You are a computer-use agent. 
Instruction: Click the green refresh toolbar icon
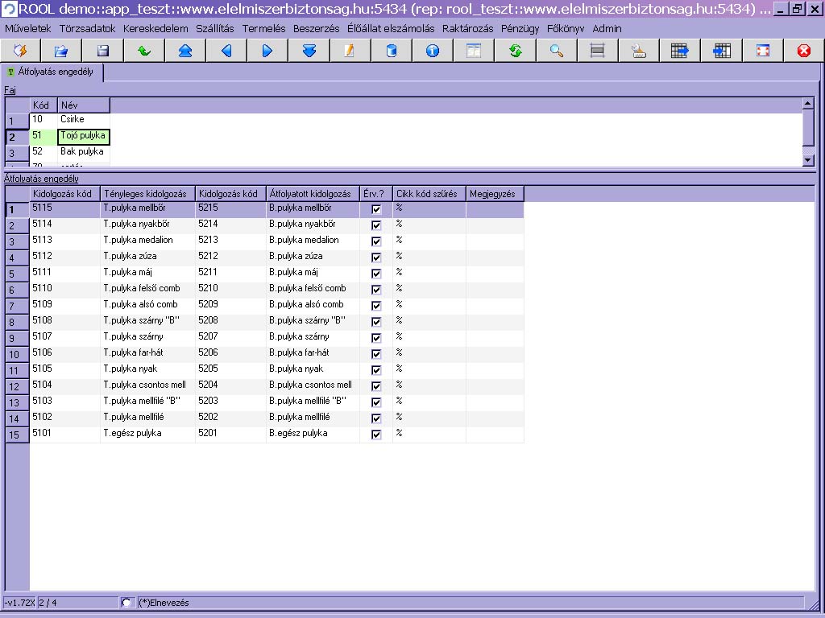pyautogui.click(x=516, y=51)
